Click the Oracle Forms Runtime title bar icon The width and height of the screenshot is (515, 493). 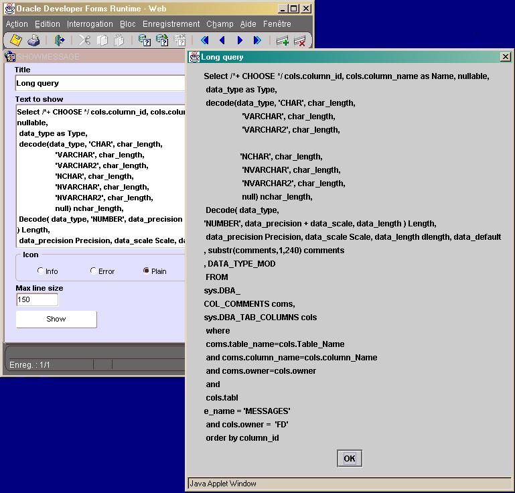point(9,8)
